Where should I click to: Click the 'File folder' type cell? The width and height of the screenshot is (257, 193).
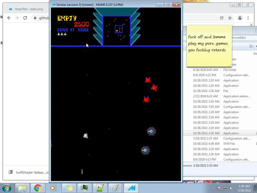pos(230,70)
